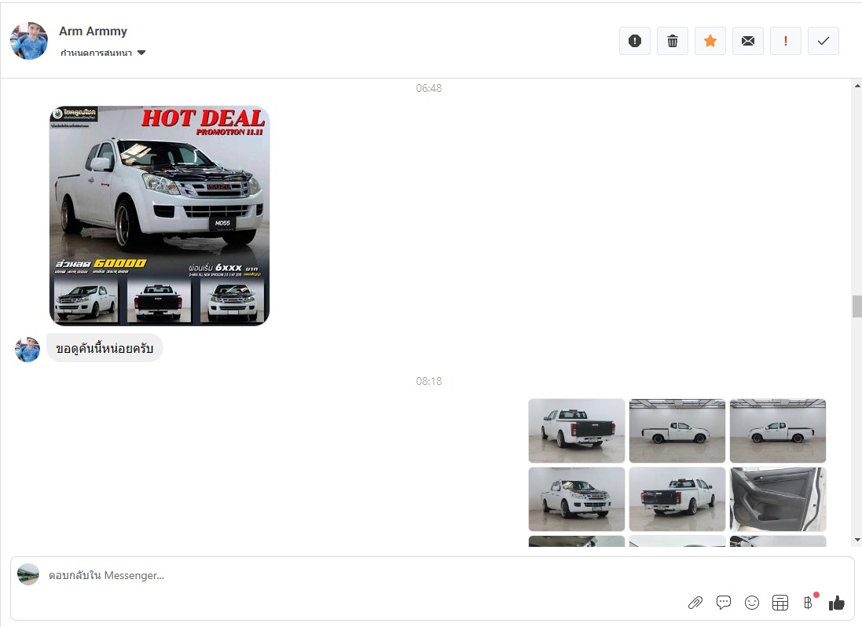Select the message bubble 'ขอดูคันนี้หน่อยครับ'
The image size is (862, 627).
pos(105,348)
